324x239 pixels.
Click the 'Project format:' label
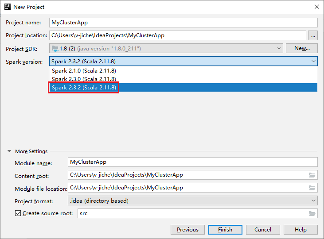click(34, 201)
